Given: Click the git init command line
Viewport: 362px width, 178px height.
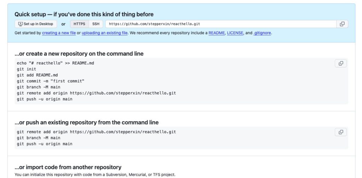Looking at the screenshot, I should tap(26, 69).
